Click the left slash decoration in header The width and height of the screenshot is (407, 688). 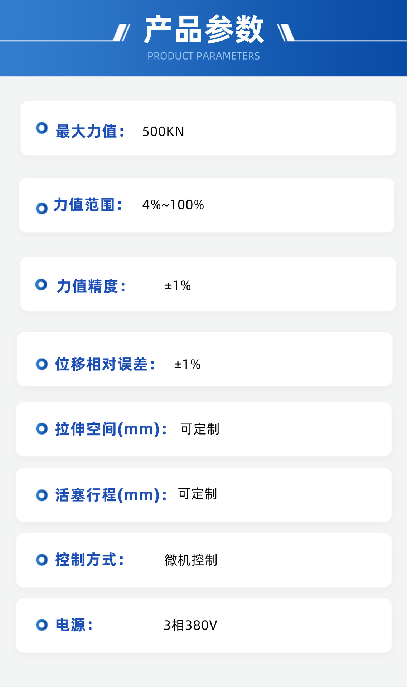122,33
